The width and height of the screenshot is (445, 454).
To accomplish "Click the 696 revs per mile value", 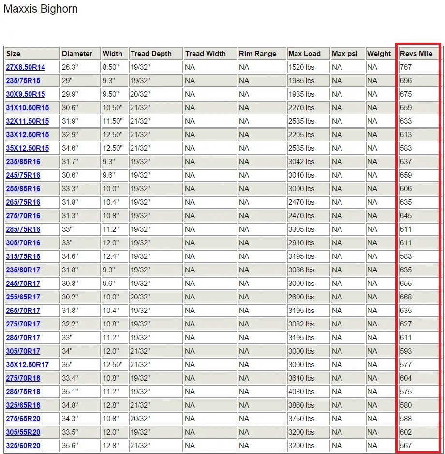I will pos(406,81).
